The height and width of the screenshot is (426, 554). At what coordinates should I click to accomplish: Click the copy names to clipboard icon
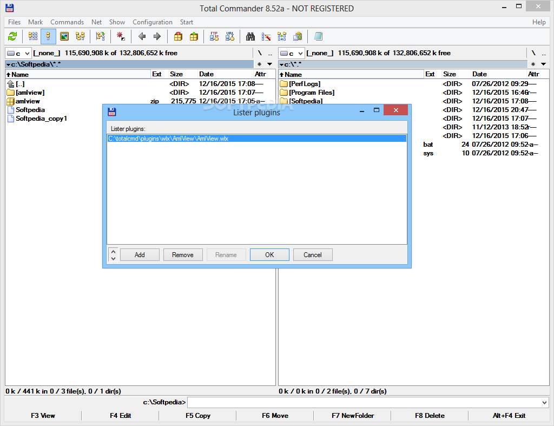tap(298, 36)
